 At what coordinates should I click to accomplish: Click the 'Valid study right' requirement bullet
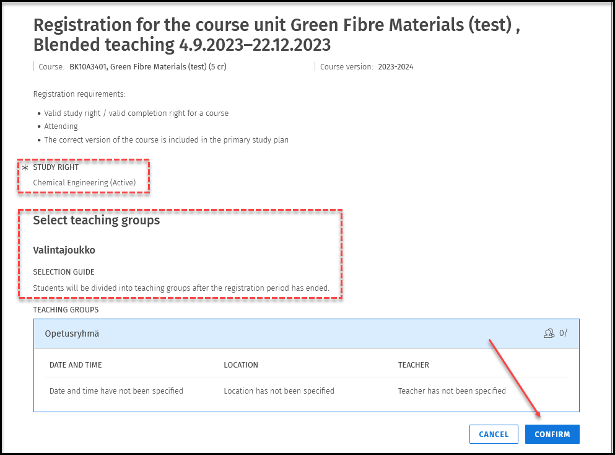coord(136,113)
